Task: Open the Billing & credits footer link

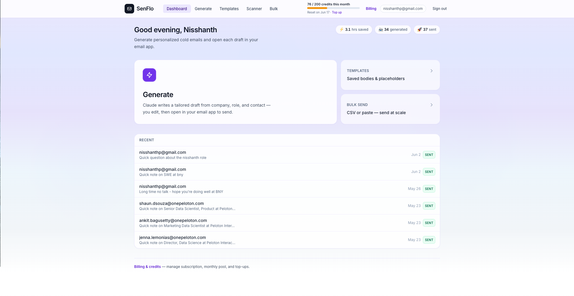Action: coord(147,267)
